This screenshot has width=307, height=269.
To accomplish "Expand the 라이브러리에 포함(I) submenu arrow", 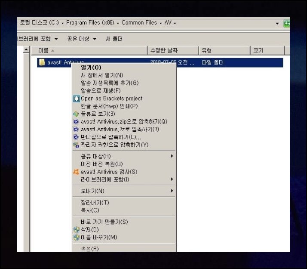I will [172, 179].
